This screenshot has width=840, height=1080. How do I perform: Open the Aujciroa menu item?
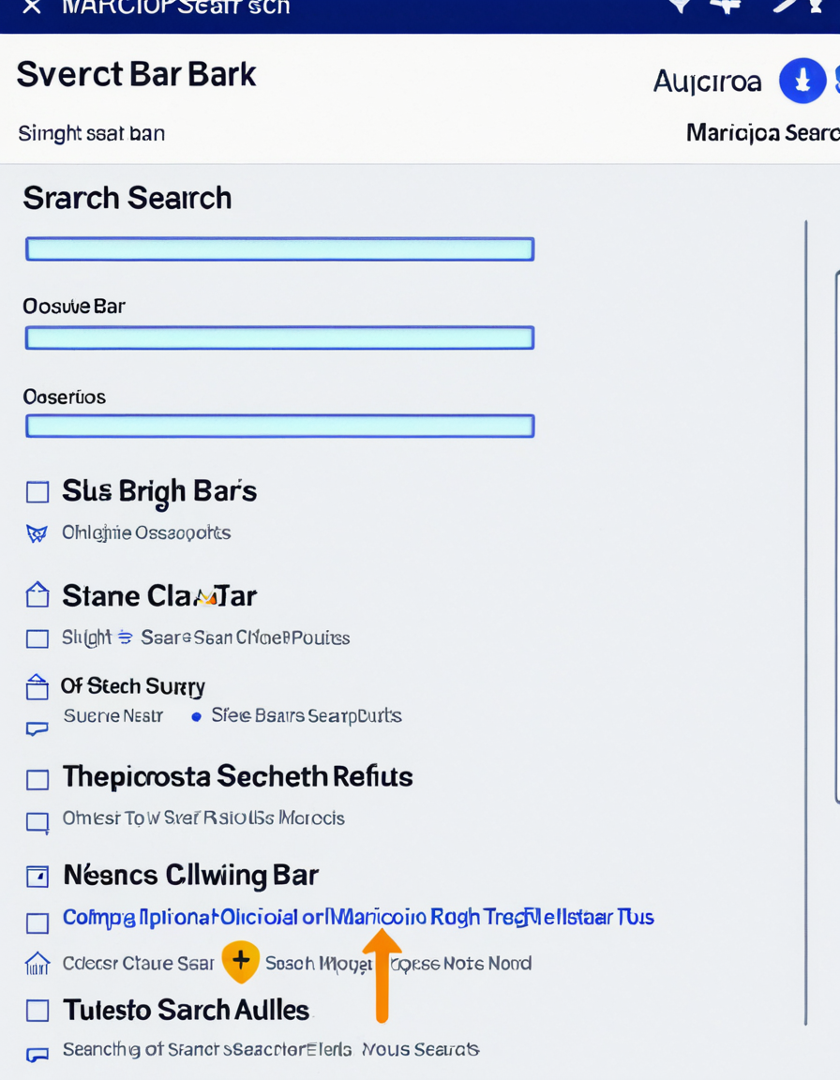click(707, 82)
